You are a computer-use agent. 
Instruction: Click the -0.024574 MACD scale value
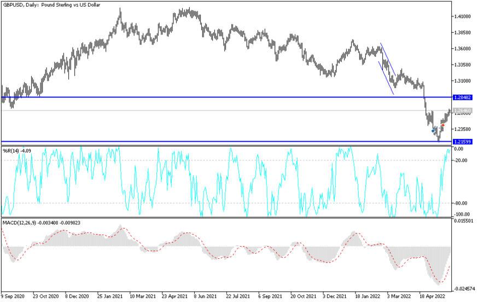(464, 288)
